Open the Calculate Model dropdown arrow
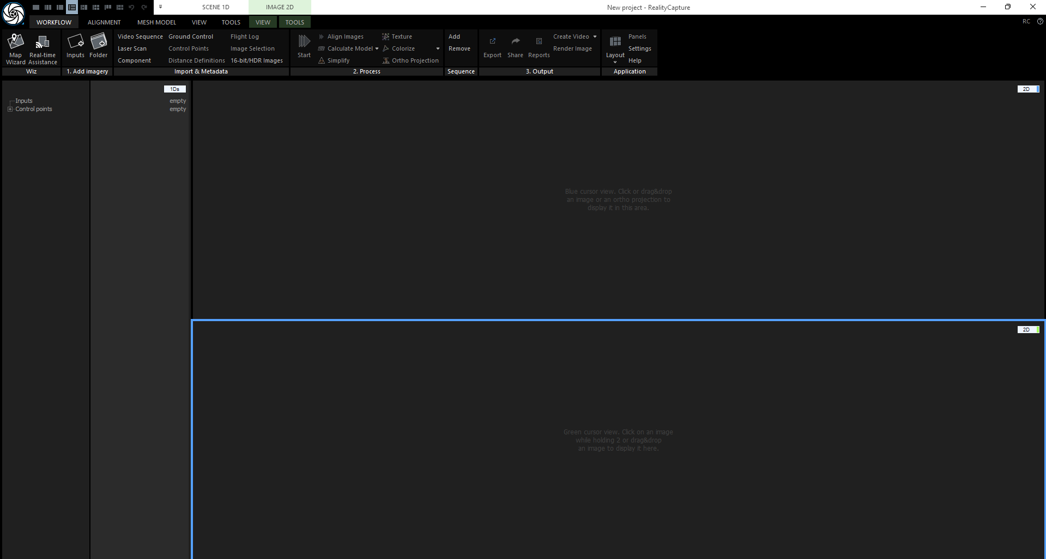Image resolution: width=1046 pixels, height=559 pixels. [377, 48]
